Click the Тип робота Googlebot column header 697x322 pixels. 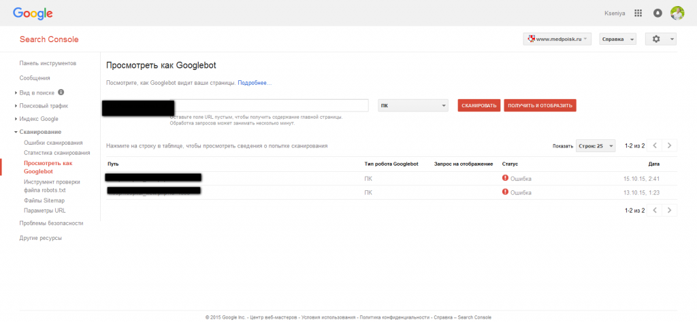[391, 164]
